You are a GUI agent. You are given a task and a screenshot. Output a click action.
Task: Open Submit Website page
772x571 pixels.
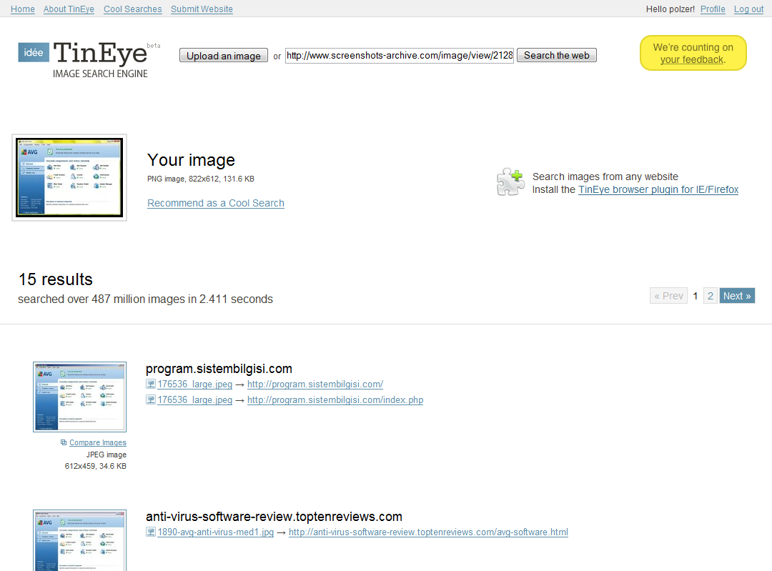click(x=202, y=9)
